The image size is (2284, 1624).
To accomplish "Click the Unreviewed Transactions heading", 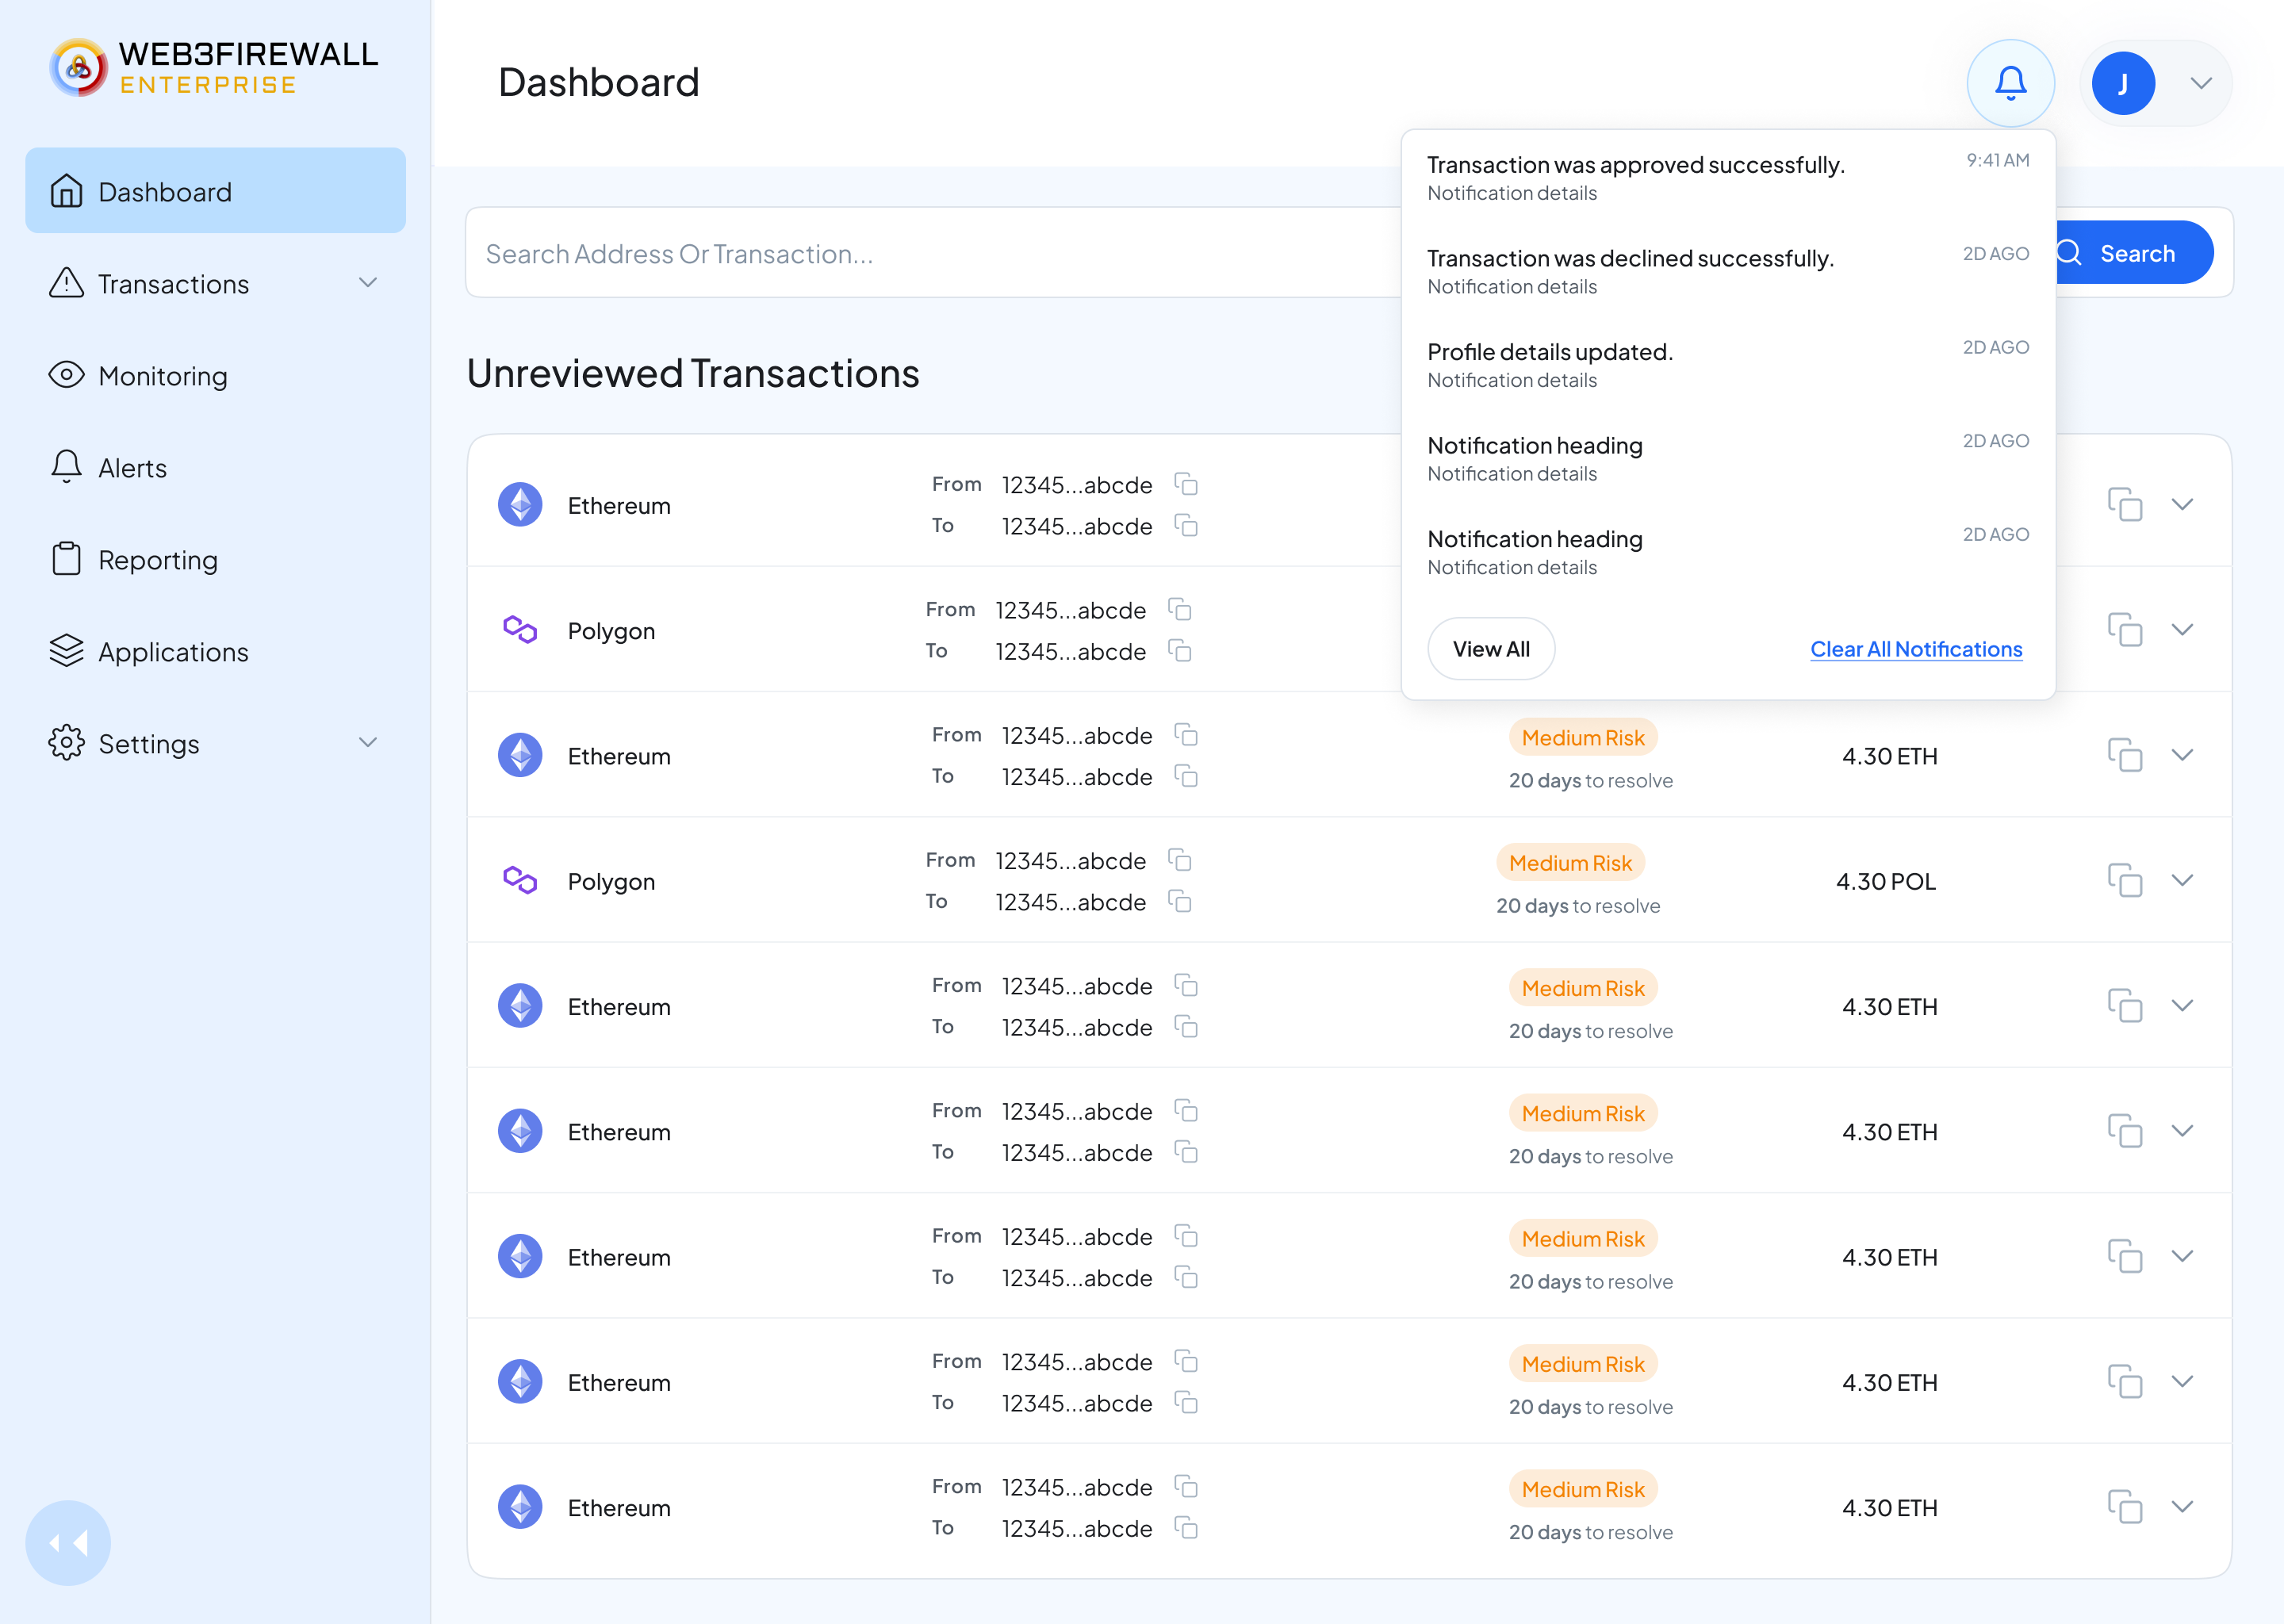I will tap(693, 373).
